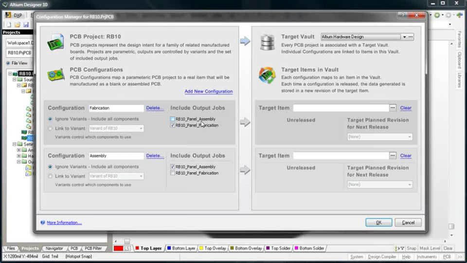Clear the Assembly Target Item

pyautogui.click(x=406, y=155)
